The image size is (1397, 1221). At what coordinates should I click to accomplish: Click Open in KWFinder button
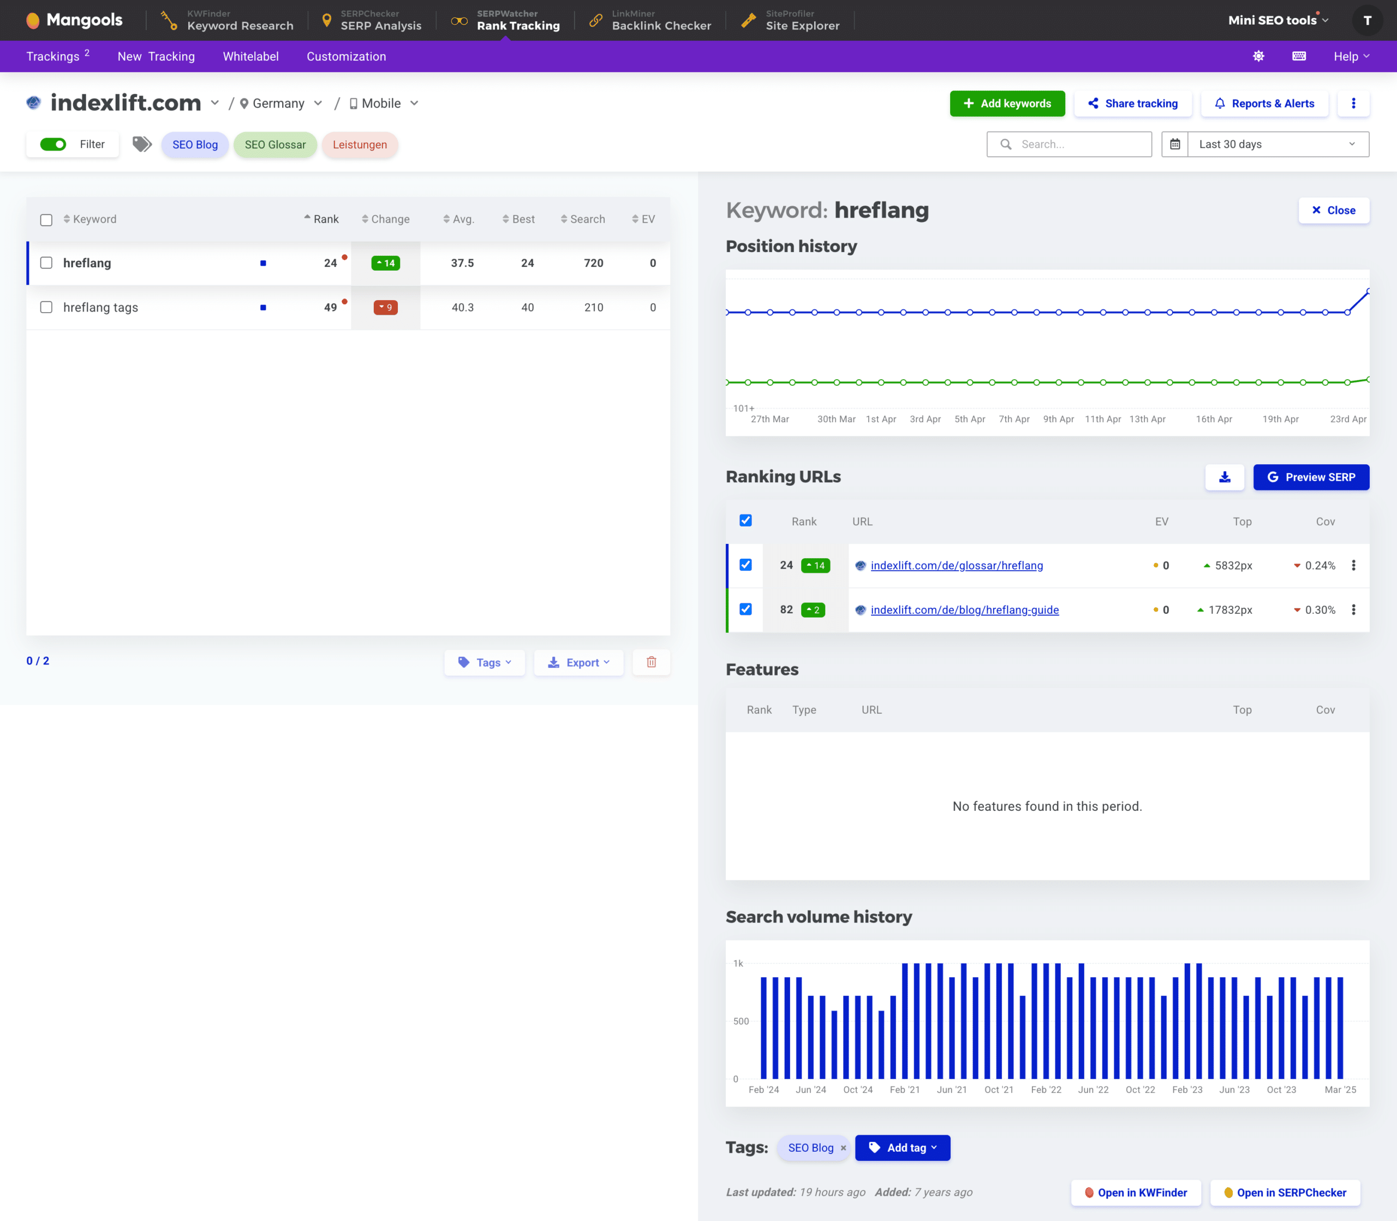pyautogui.click(x=1135, y=1193)
